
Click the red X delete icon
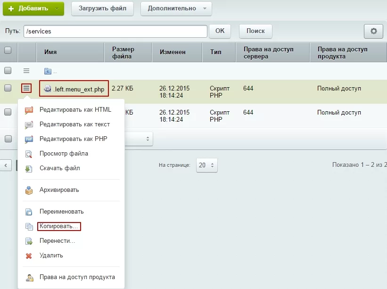29,256
